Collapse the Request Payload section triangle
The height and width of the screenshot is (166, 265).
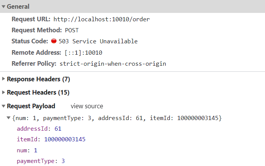coord(3,106)
